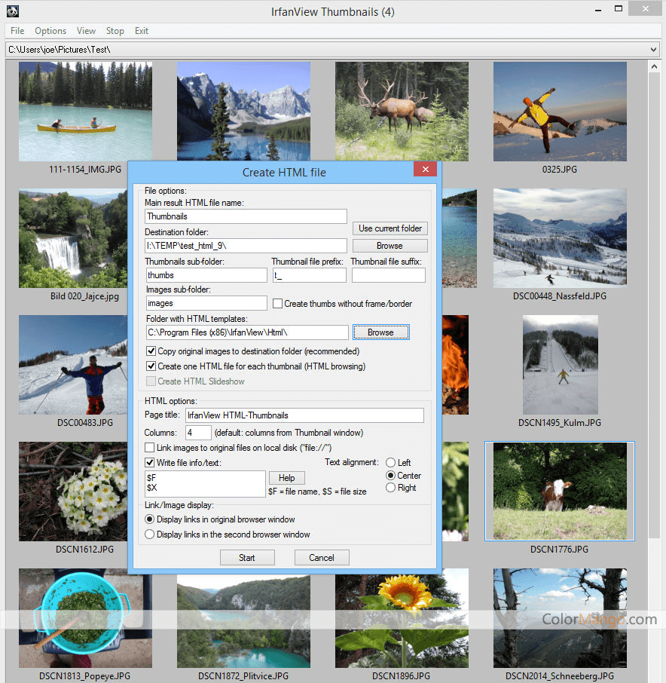Viewport: 666px width, 683px height.
Task: Uncheck Copy original images to destination folder
Action: pyautogui.click(x=151, y=351)
